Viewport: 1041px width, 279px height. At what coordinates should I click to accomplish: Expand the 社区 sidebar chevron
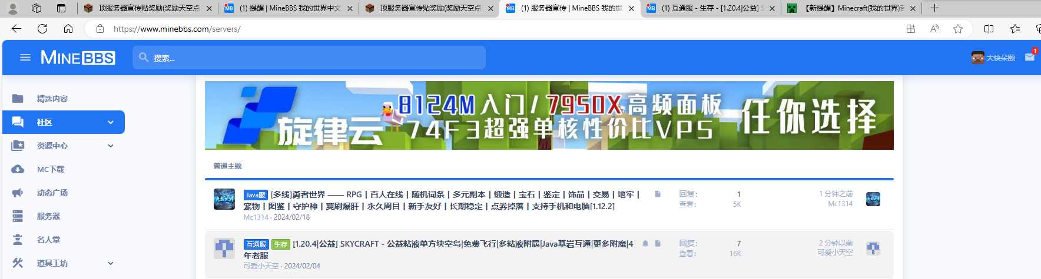(x=111, y=122)
